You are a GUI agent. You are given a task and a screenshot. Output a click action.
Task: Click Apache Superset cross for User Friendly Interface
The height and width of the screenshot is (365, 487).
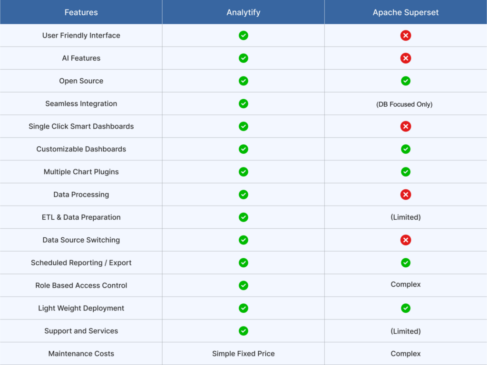(405, 35)
